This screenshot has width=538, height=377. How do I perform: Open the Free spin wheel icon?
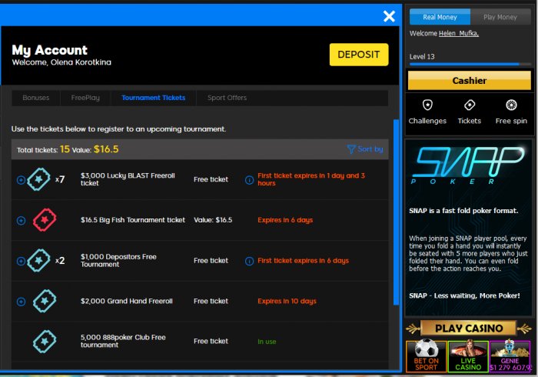[x=511, y=105]
